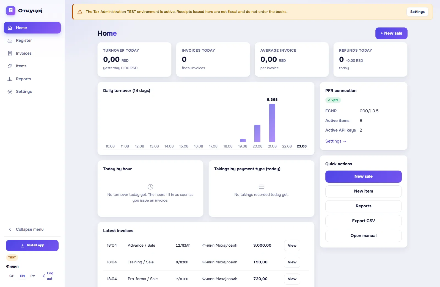The image size is (440, 287).
Task: View the Advance / Sale invoice 12/83АП
Action: pos(292,246)
